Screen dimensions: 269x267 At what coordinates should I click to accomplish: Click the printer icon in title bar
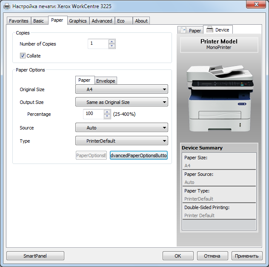[x=7, y=6]
